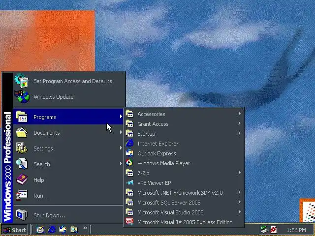Launch Internet Explorer from Programs list
Image resolution: width=315 pixels, height=236 pixels.
point(184,144)
